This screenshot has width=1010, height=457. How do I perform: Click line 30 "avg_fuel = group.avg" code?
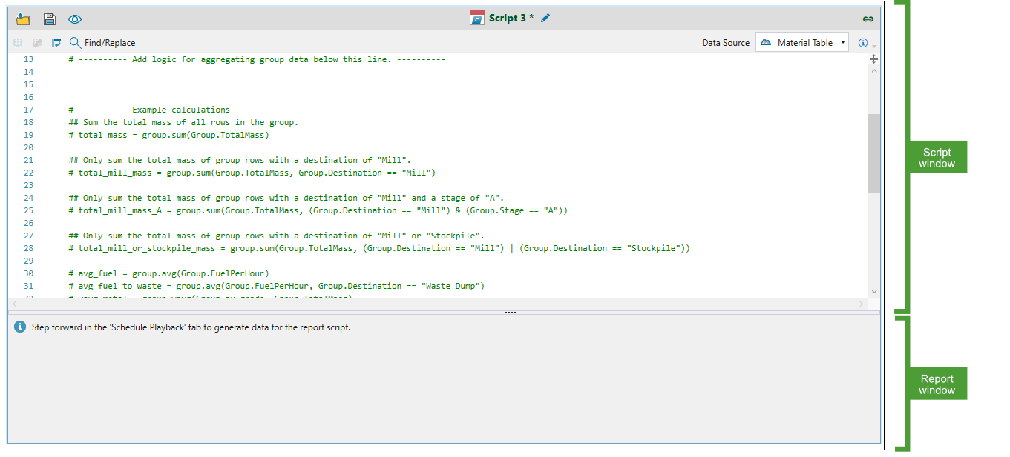click(x=168, y=273)
